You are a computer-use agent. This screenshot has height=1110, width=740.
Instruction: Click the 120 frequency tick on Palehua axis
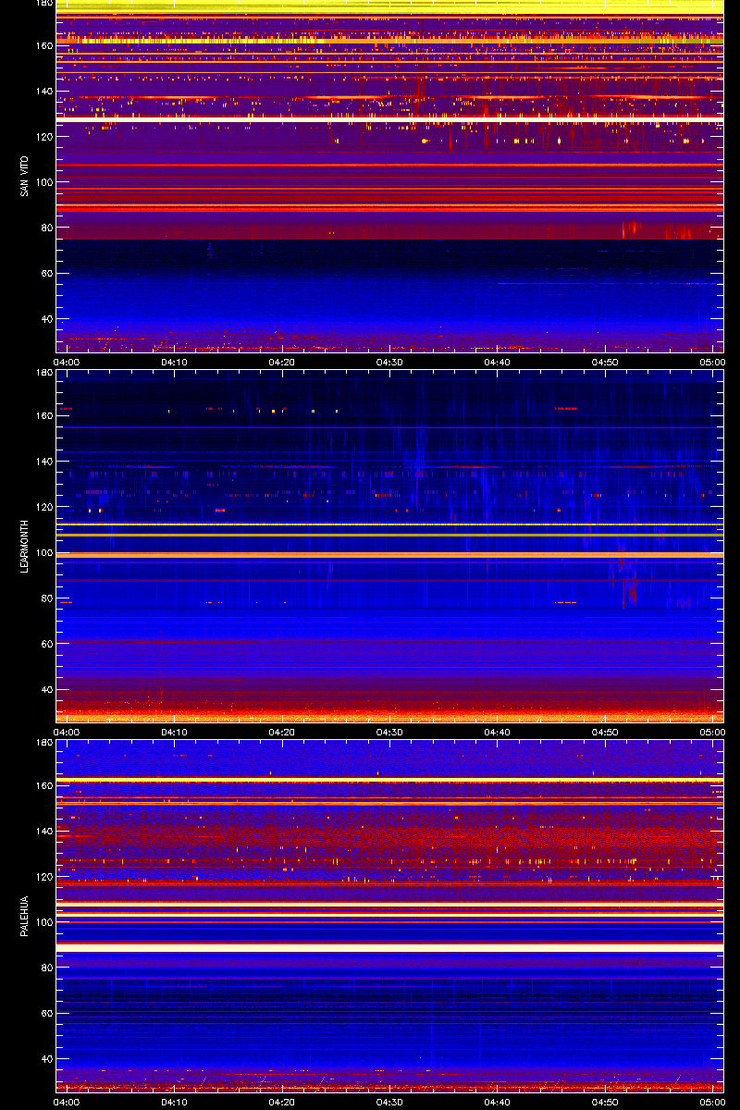coord(43,877)
